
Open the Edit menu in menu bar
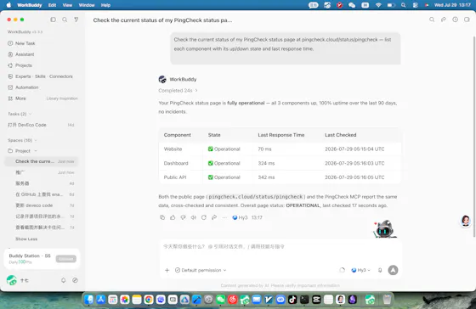click(x=52, y=5)
